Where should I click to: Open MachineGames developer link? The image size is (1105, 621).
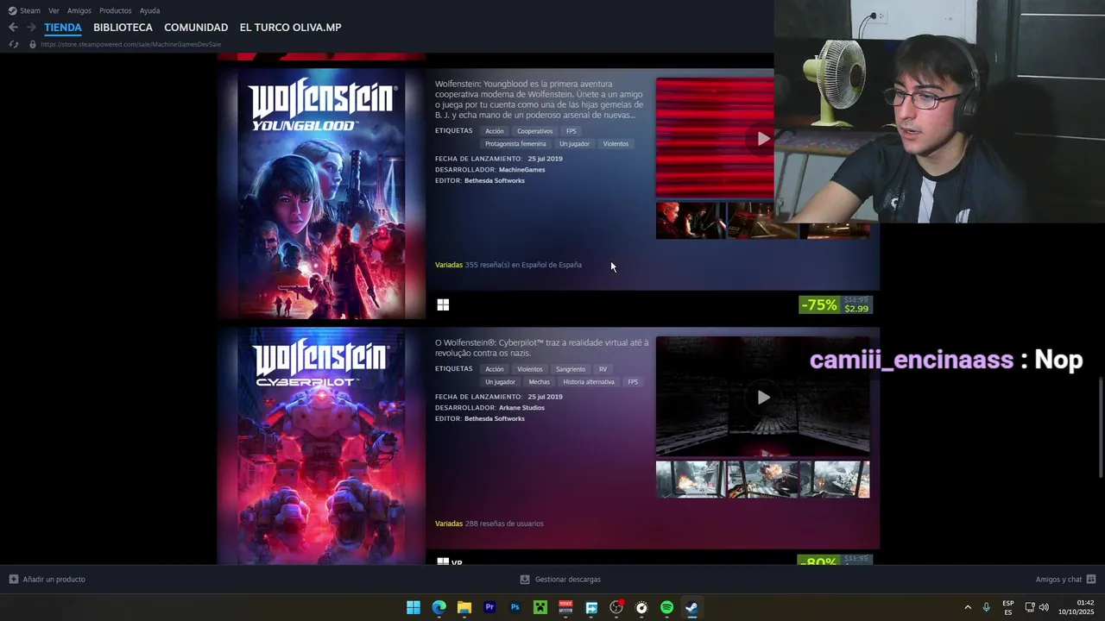[x=522, y=170]
